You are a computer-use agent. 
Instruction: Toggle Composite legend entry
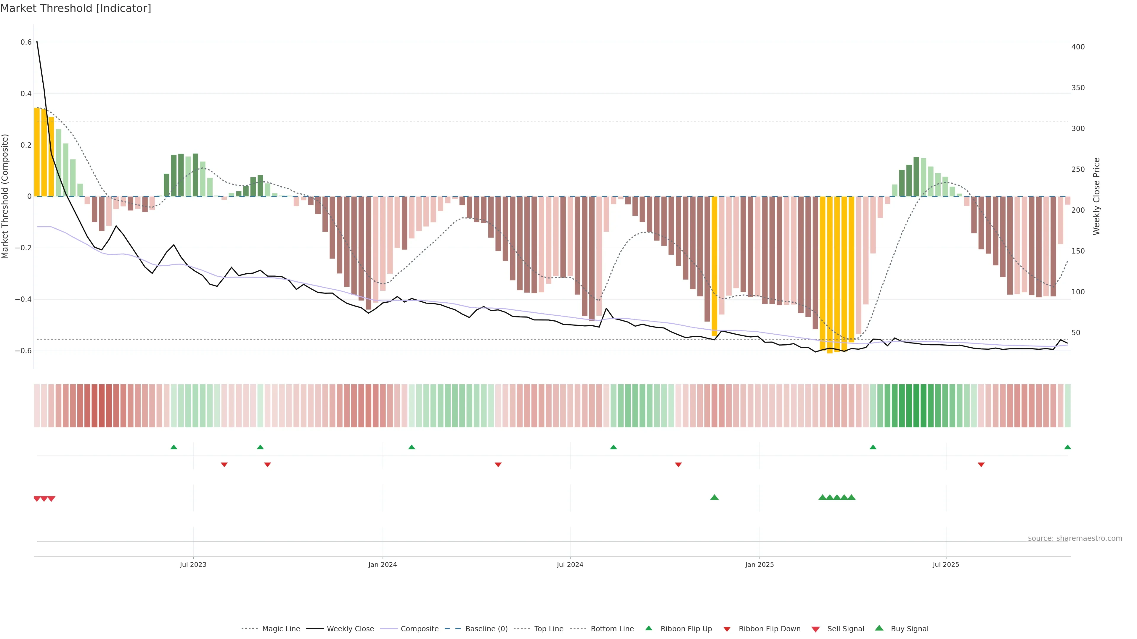tap(419, 629)
